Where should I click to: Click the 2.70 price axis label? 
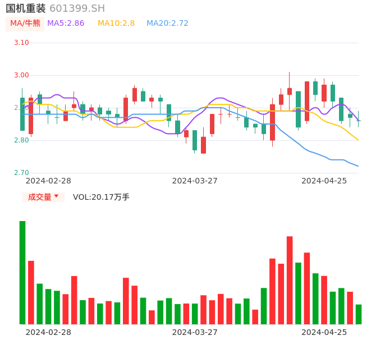click(x=21, y=173)
